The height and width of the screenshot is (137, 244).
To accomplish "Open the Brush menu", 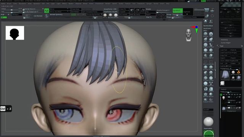I will [9, 3].
